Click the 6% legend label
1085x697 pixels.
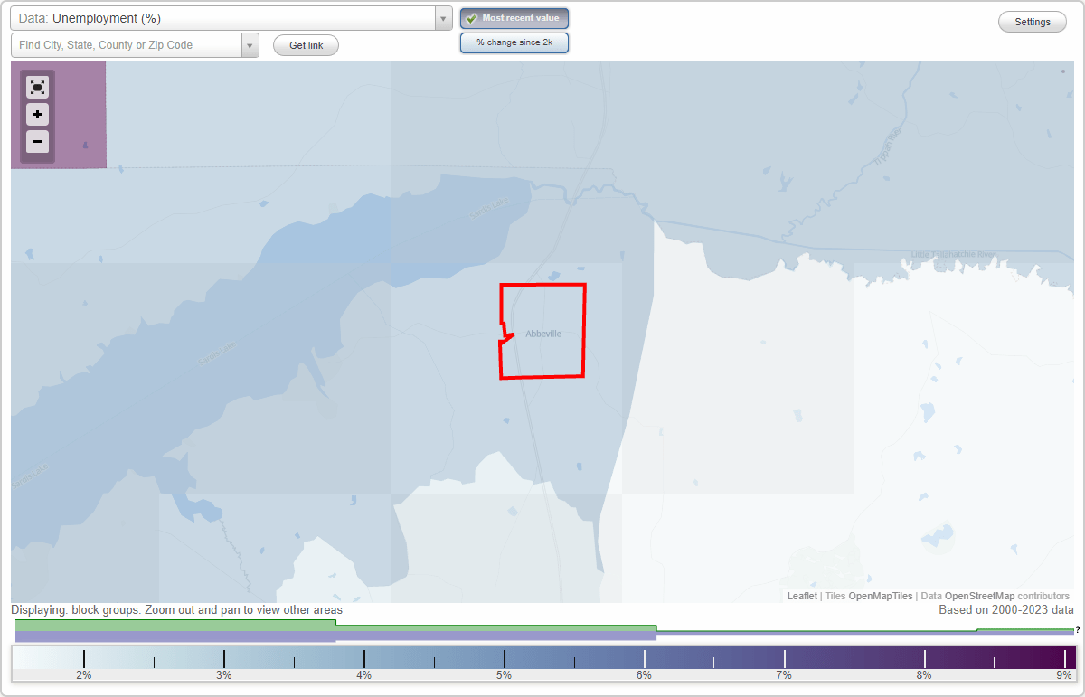point(644,675)
